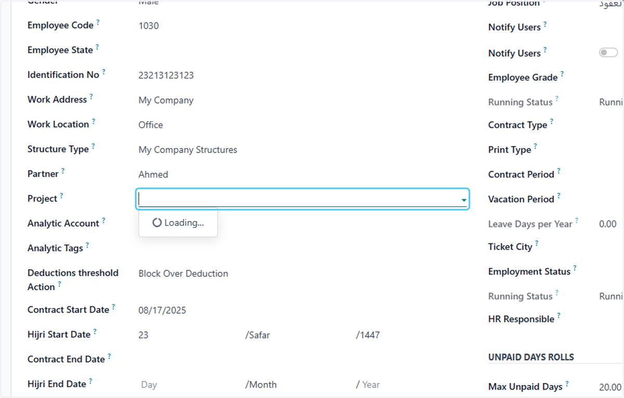Click the Ticket City label
Screen dimensions: 624x398
510,247
